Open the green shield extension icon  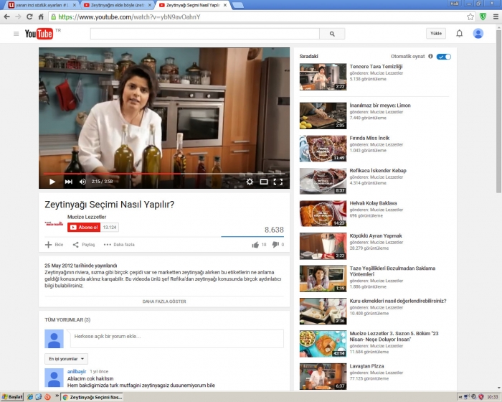tap(483, 17)
